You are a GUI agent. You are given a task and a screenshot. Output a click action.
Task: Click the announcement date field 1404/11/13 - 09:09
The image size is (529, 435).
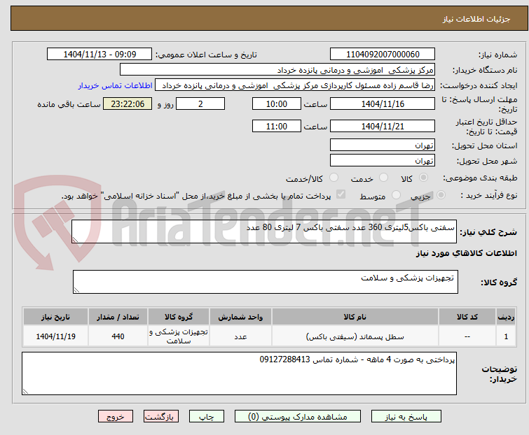pyautogui.click(x=99, y=55)
